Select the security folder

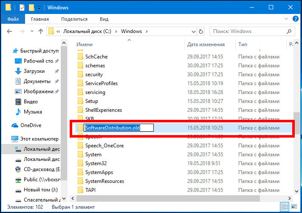pos(94,75)
